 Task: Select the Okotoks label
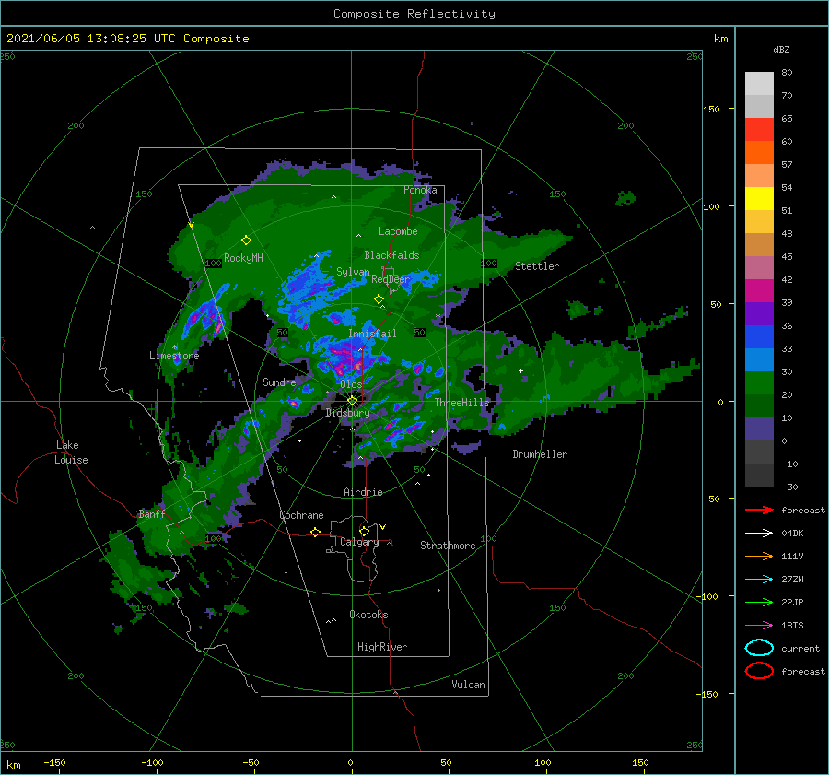point(368,615)
